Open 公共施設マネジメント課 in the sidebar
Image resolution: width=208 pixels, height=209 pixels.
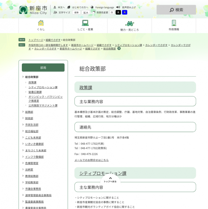point(43,106)
